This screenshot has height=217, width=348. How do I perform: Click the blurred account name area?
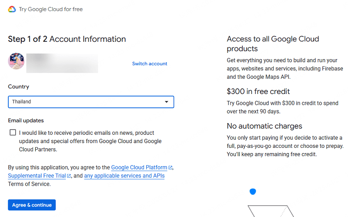62,63
